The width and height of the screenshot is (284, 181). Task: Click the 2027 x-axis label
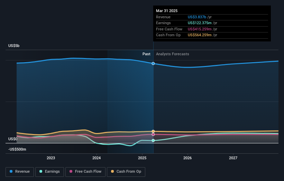pyautogui.click(x=233, y=158)
